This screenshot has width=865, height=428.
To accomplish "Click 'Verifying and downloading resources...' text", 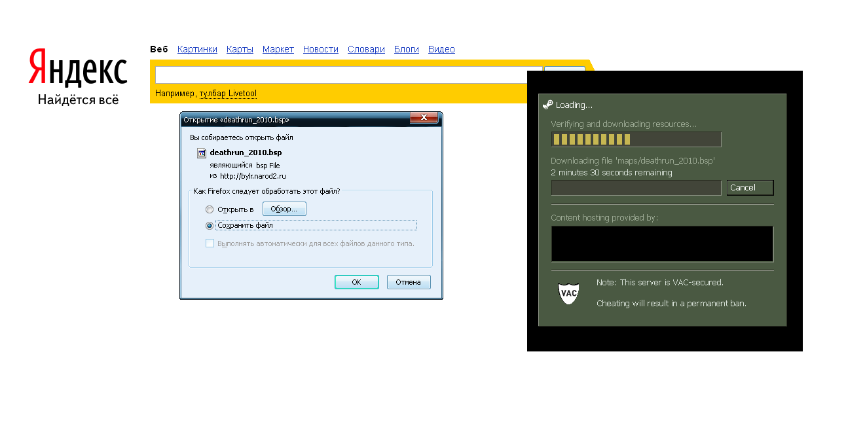I will (624, 124).
